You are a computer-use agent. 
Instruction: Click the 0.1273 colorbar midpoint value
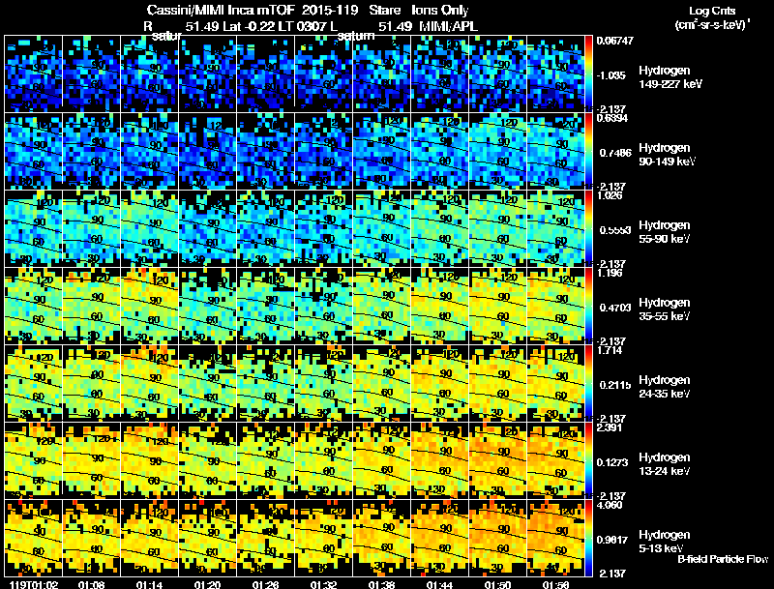tap(613, 462)
